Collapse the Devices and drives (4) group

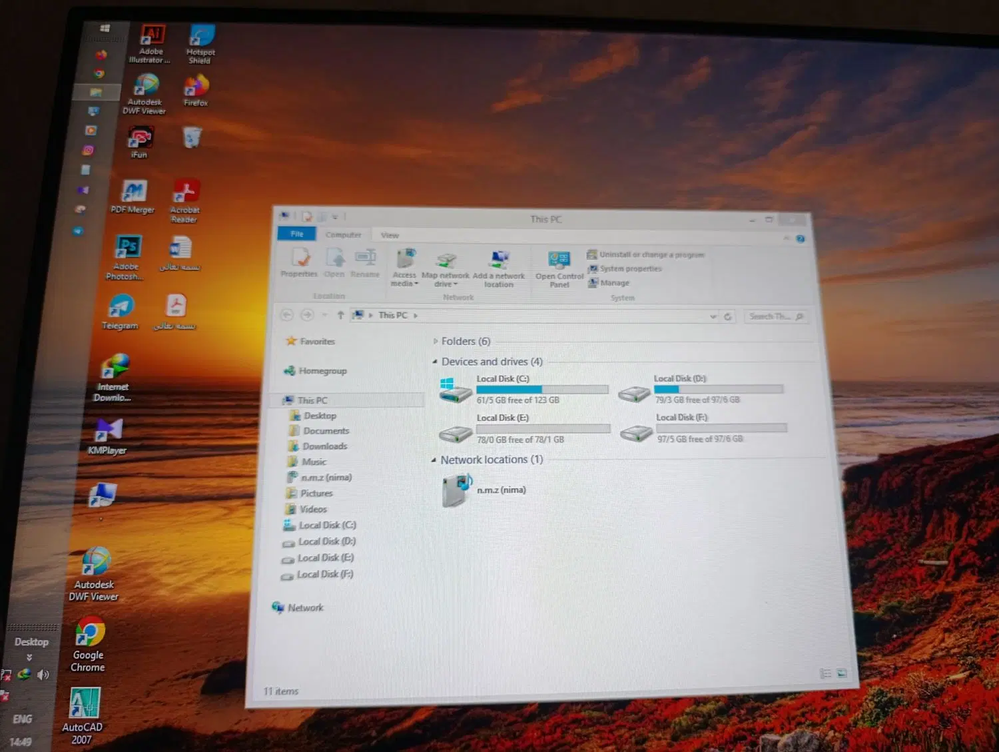pyautogui.click(x=435, y=362)
